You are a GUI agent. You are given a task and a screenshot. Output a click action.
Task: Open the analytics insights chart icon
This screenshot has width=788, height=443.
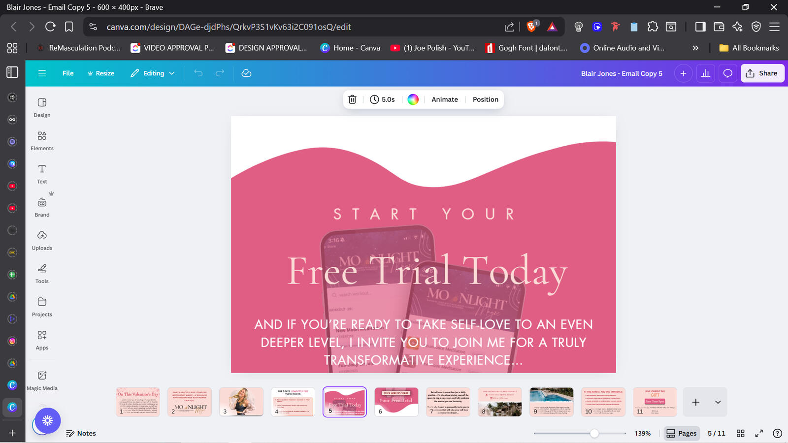(706, 73)
